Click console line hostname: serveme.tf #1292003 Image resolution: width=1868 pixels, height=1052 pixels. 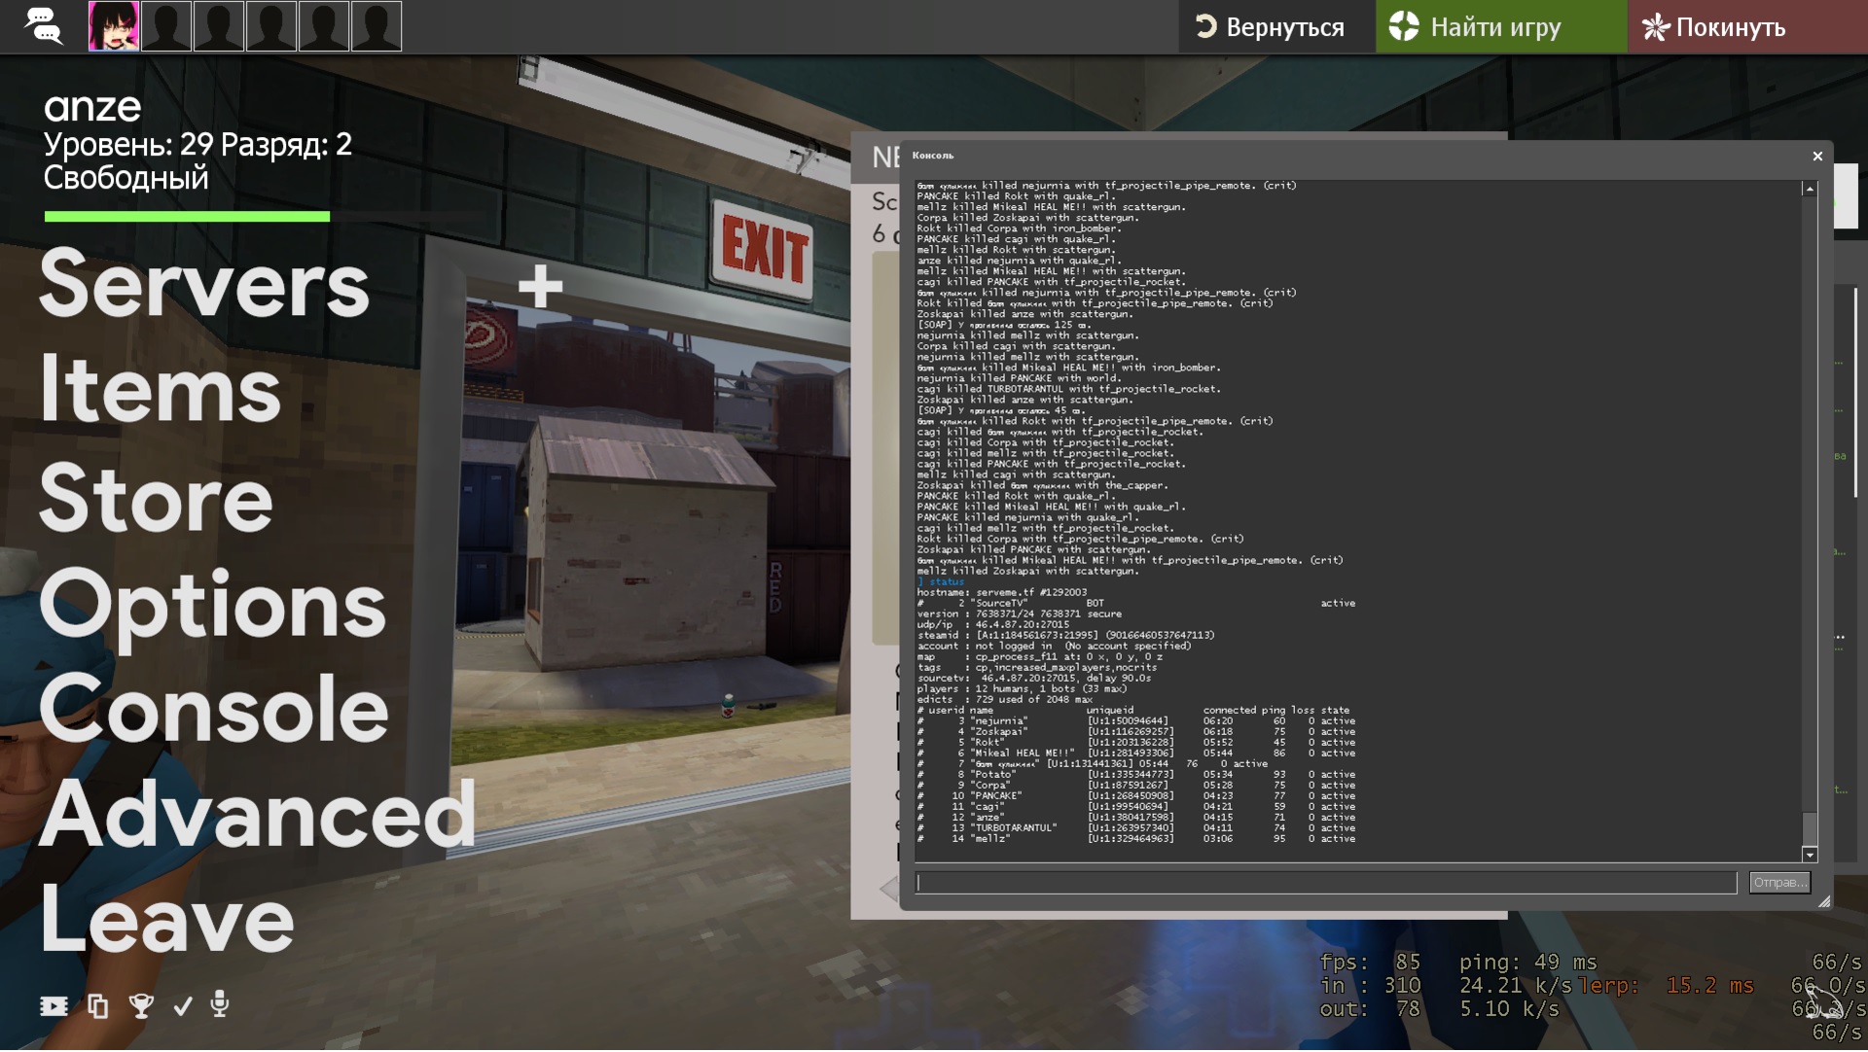coord(1002,592)
